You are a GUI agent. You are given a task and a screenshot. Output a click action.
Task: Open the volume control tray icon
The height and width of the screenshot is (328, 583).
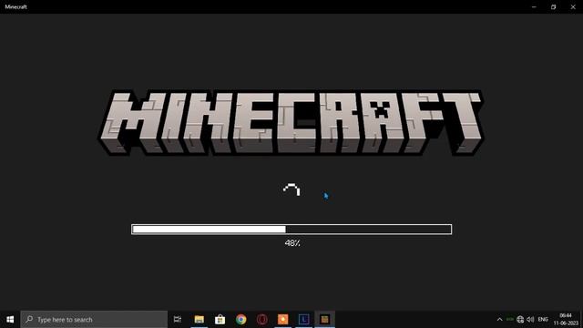(530, 320)
